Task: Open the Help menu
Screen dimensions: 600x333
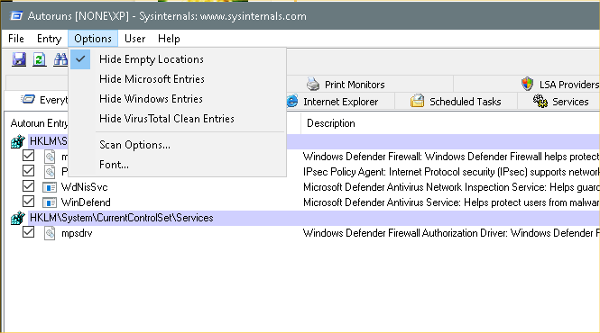Action: (169, 39)
